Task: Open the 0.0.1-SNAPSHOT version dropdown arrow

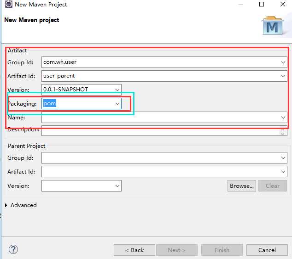Action: [117, 90]
